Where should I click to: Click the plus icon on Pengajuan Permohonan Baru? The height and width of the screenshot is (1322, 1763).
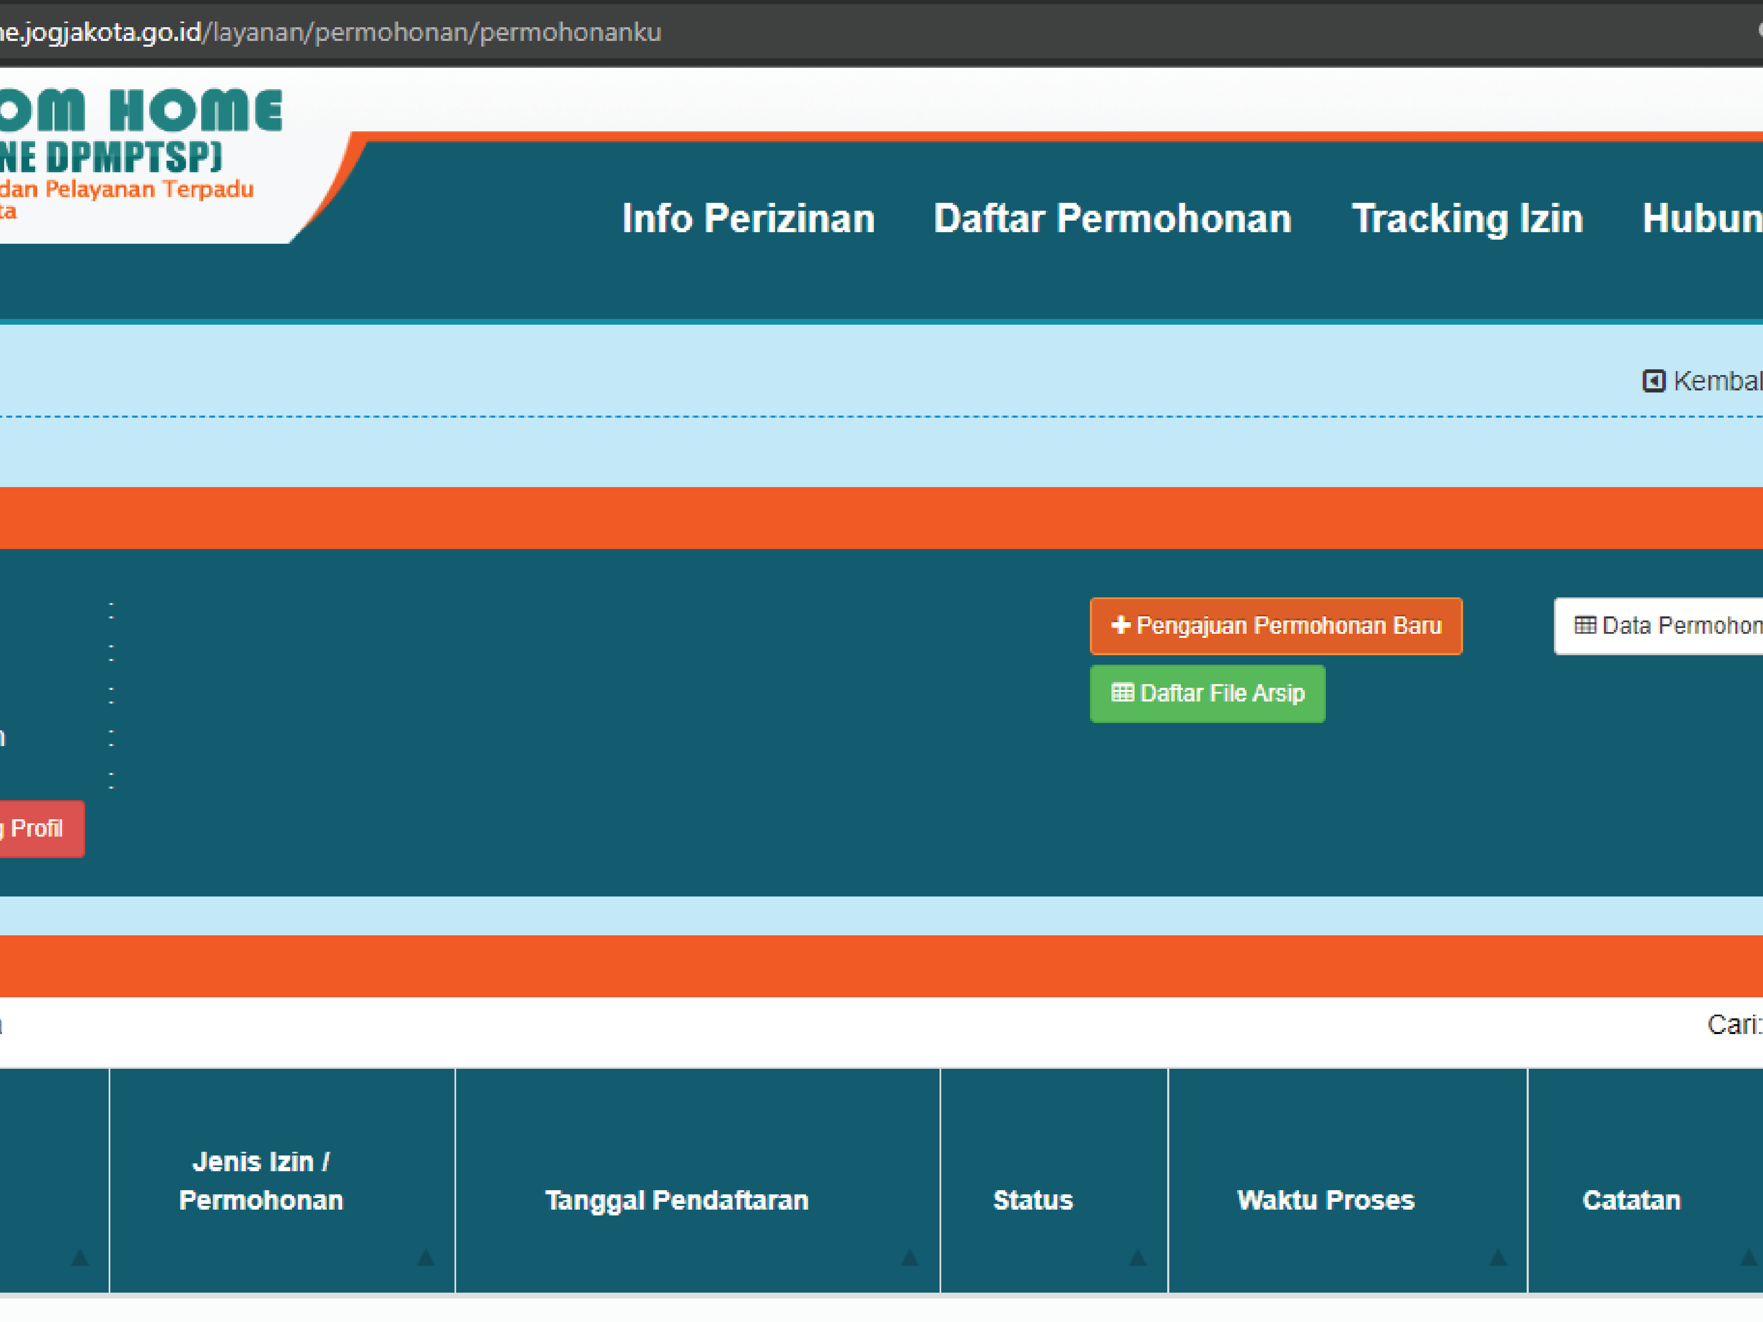coord(1120,625)
